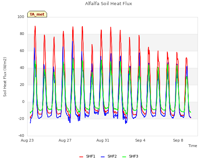
Task: Toggle SHF2 series in legend
Action: point(109,156)
